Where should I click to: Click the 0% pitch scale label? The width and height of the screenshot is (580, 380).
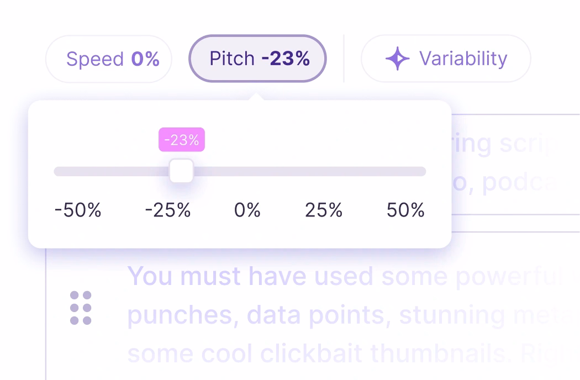pos(247,210)
